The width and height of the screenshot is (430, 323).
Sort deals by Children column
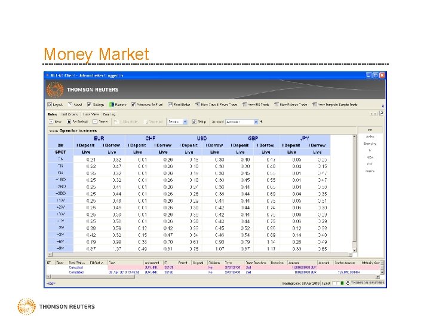tap(215, 263)
